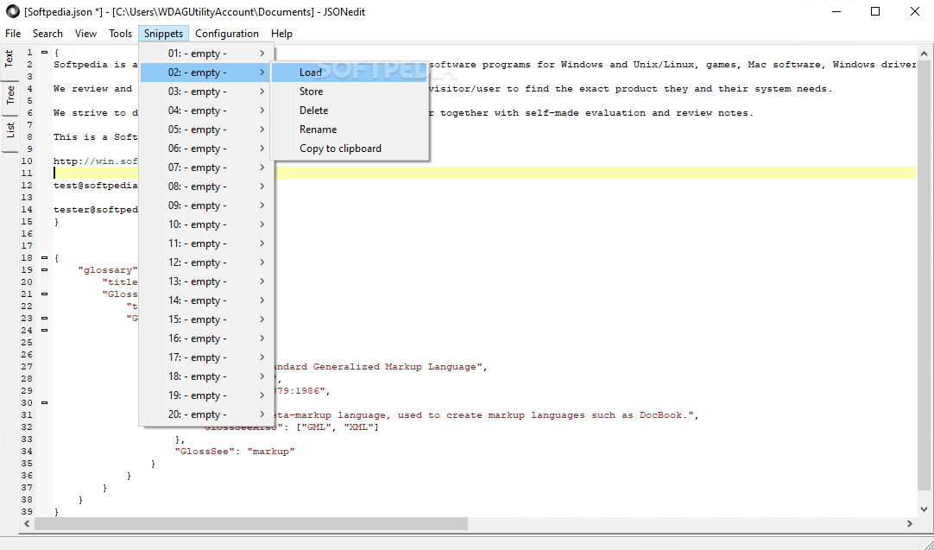
Task: Expand snippet slot 09: - empty -
Action: pyautogui.click(x=206, y=205)
